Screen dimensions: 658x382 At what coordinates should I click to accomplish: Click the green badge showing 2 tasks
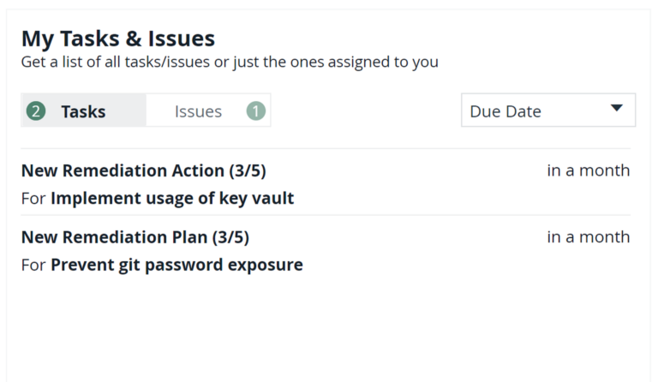click(x=35, y=111)
